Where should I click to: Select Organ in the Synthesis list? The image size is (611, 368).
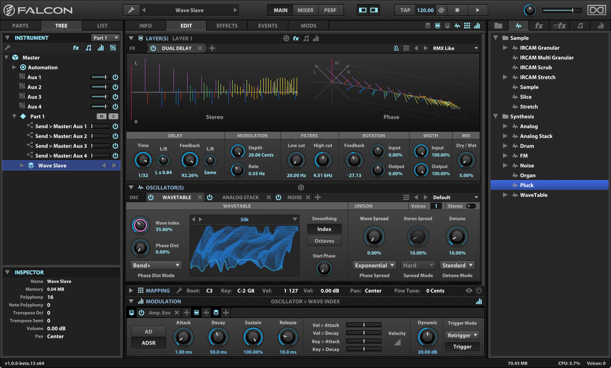pos(528,175)
